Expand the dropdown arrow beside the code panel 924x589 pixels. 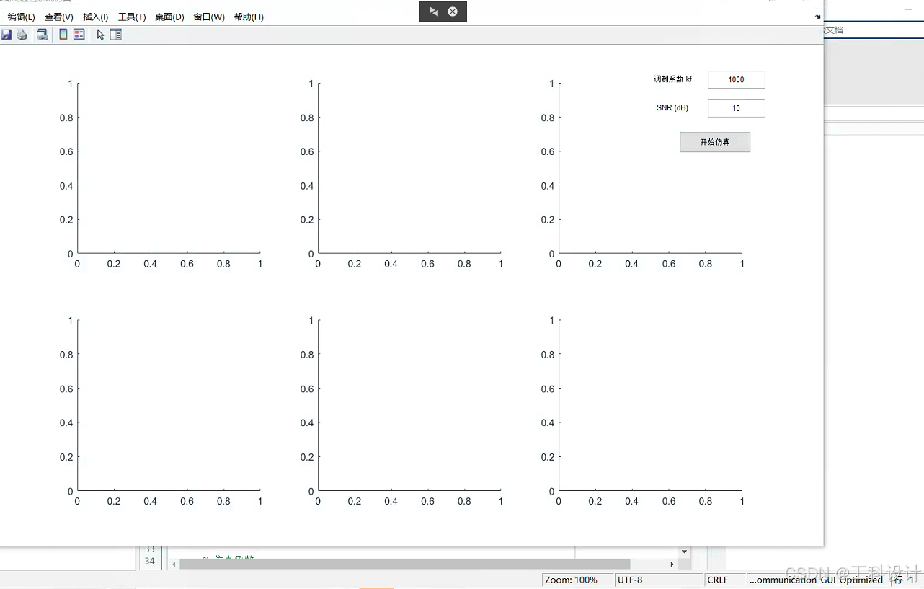[x=683, y=551]
